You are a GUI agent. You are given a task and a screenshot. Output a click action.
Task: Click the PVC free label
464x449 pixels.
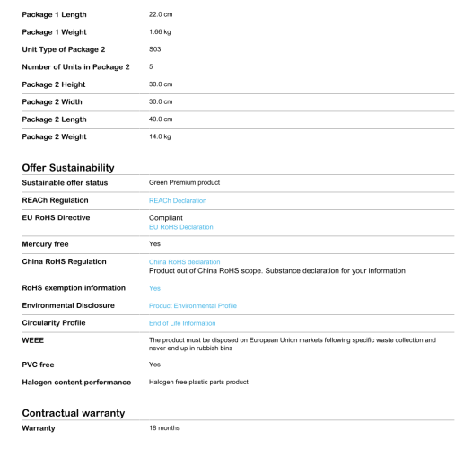38,365
